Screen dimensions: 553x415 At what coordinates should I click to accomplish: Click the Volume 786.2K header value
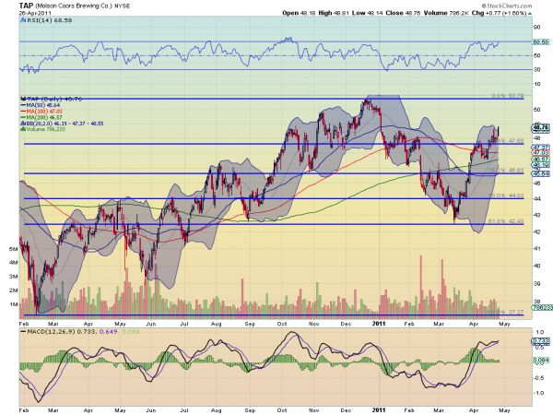pos(446,13)
